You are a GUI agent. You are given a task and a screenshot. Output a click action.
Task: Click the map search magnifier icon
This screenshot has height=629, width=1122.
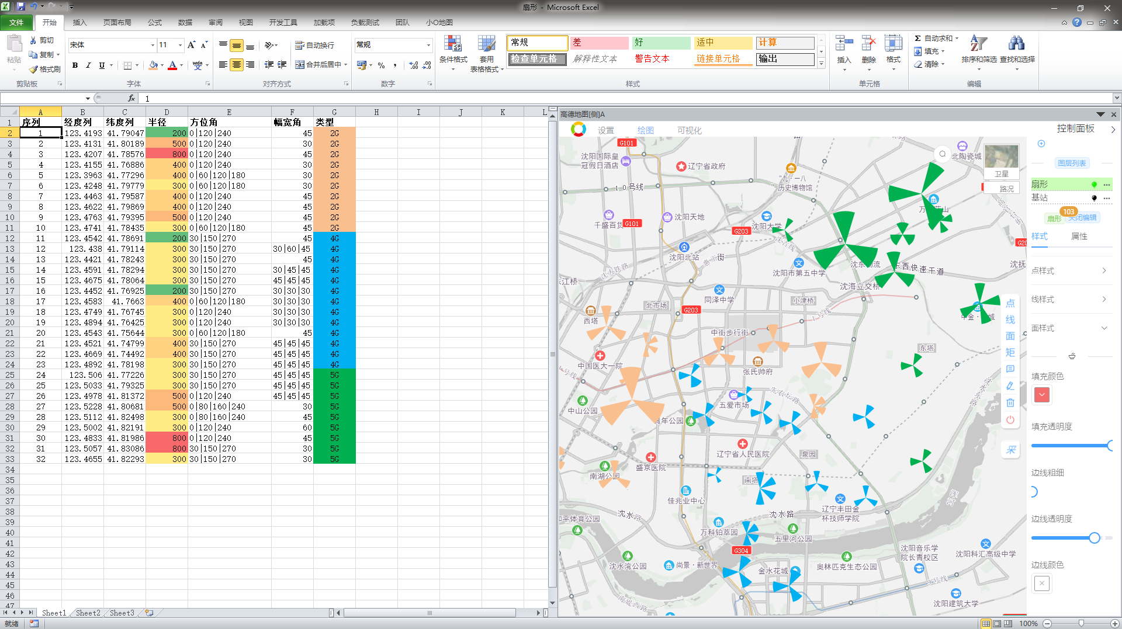[942, 154]
